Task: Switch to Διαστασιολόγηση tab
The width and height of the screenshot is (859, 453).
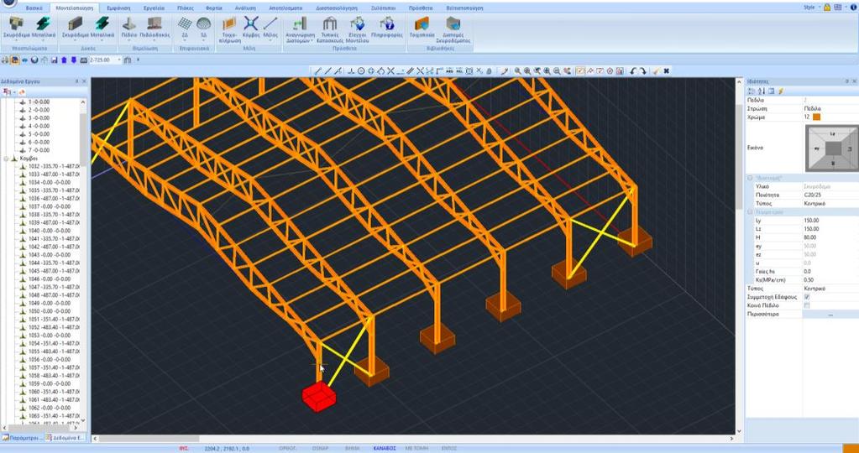Action: pyautogui.click(x=337, y=8)
